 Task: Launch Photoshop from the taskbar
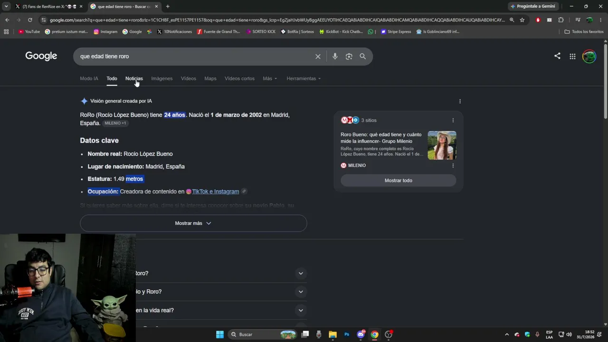coord(347,334)
